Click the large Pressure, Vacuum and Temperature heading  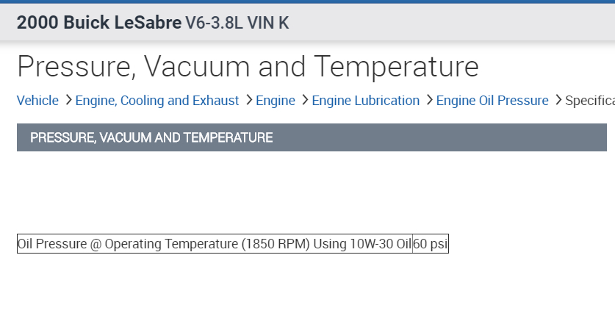point(248,66)
